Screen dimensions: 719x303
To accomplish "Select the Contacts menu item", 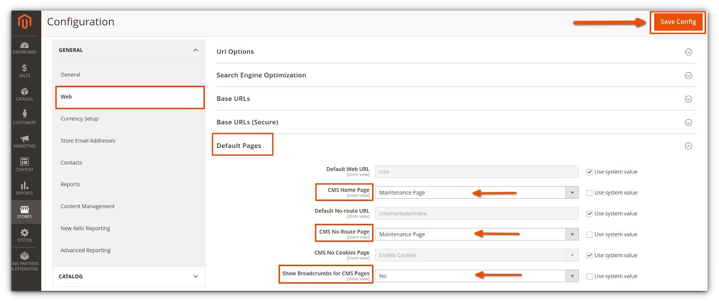I will pos(71,163).
